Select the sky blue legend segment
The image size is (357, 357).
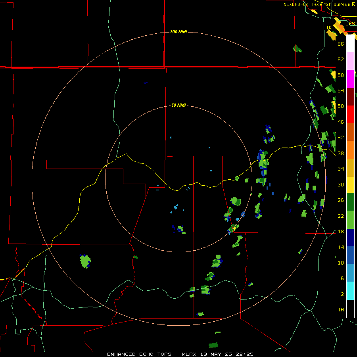pos(350,273)
